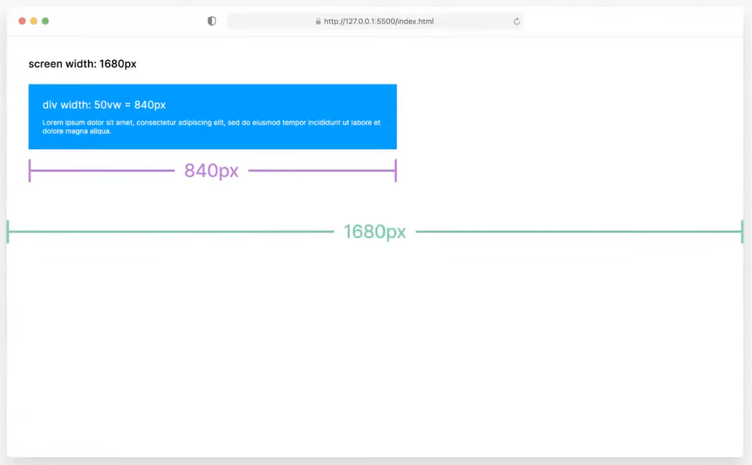Click the left purple end cap marker
The height and width of the screenshot is (465, 752).
[x=30, y=171]
